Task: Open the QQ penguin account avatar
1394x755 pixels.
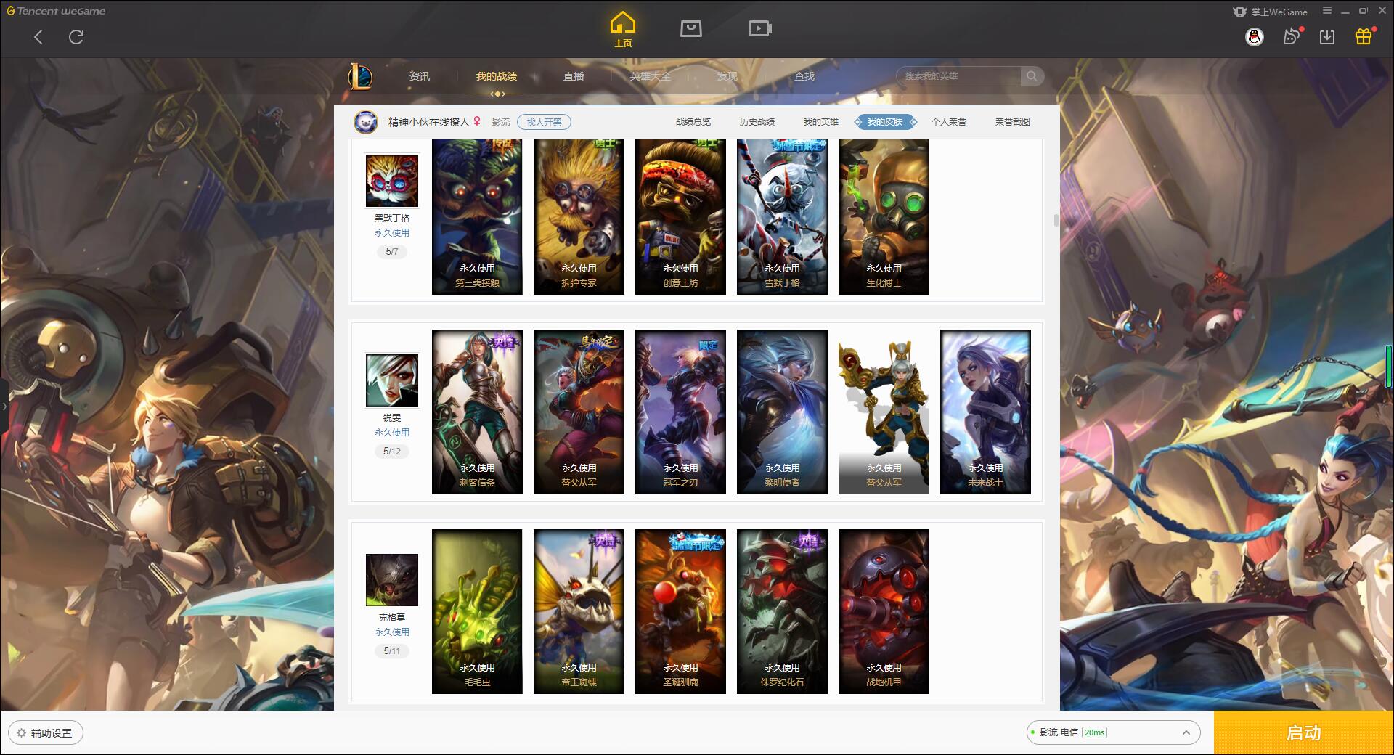Action: tap(1254, 37)
